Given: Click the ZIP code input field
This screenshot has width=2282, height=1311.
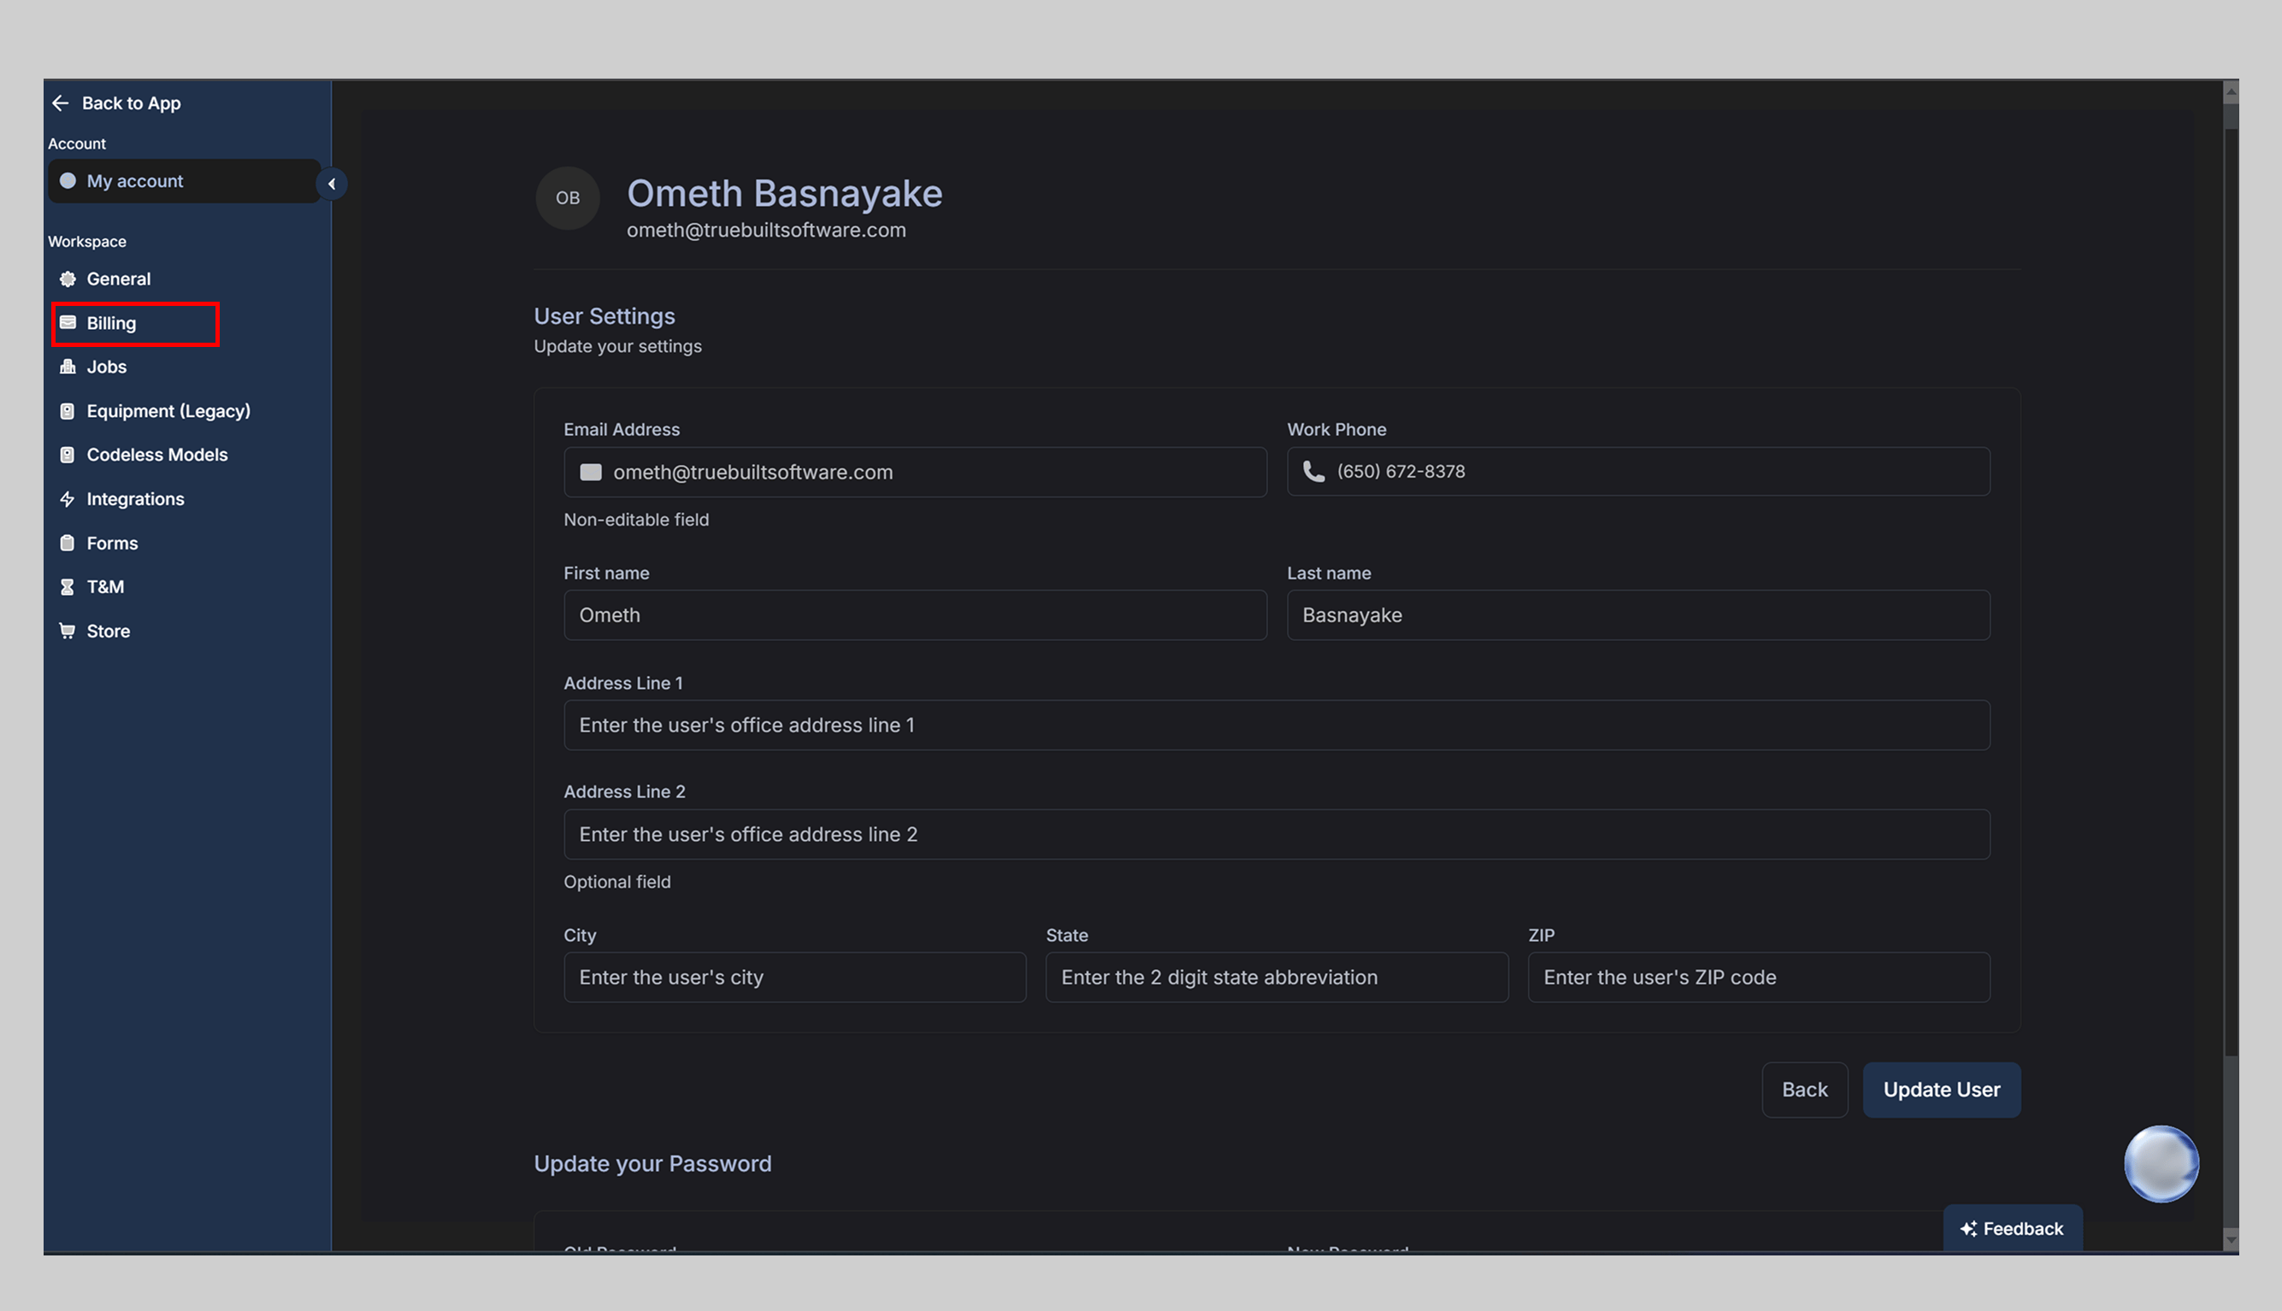Looking at the screenshot, I should (1759, 977).
